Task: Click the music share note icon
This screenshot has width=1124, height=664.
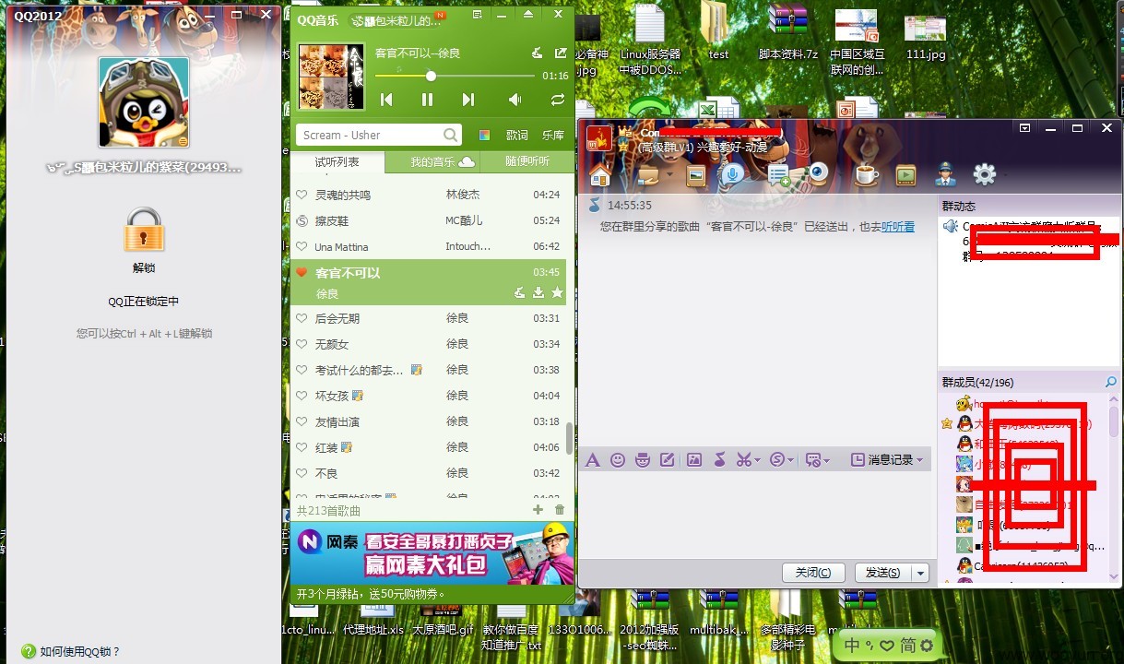Action: (719, 459)
